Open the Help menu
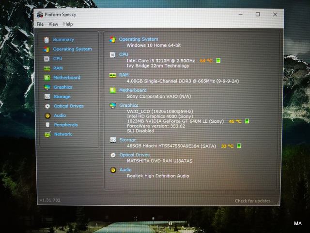Viewport: 310px width, 233px height. tap(68, 24)
